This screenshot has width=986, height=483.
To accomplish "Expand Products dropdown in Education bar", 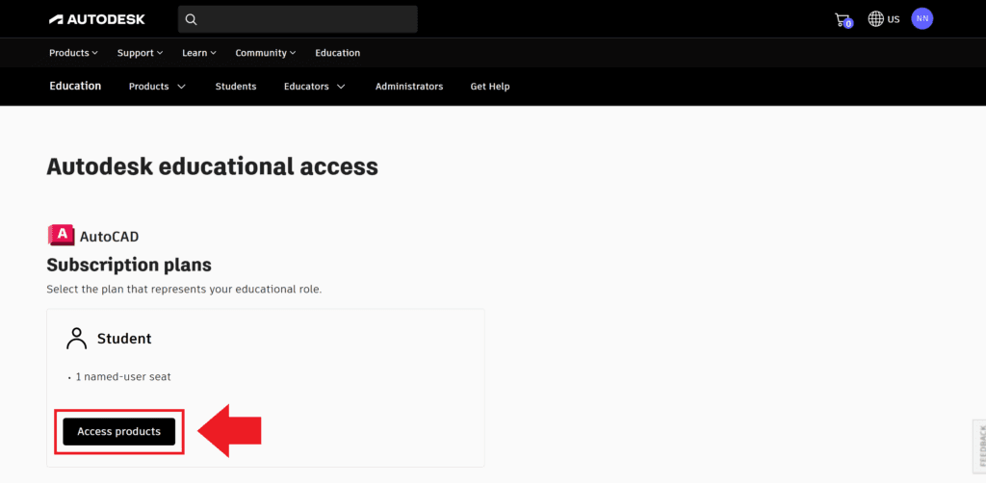I will click(157, 87).
